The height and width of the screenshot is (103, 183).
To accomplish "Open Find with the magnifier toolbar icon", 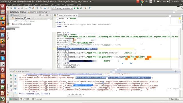I will click(x=37, y=8).
